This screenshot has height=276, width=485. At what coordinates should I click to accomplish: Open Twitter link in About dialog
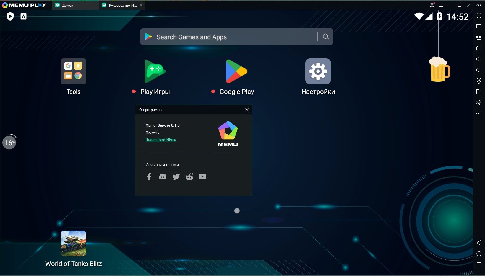[176, 177]
